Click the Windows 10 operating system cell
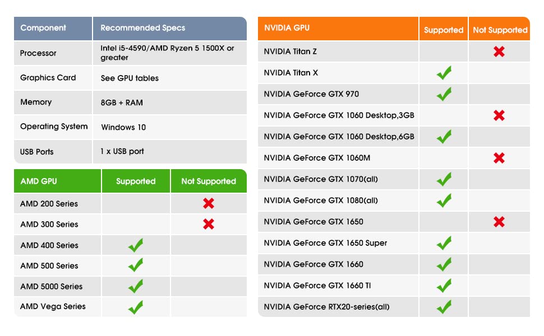Image resolution: width=544 pixels, height=336 pixels. coord(123,127)
